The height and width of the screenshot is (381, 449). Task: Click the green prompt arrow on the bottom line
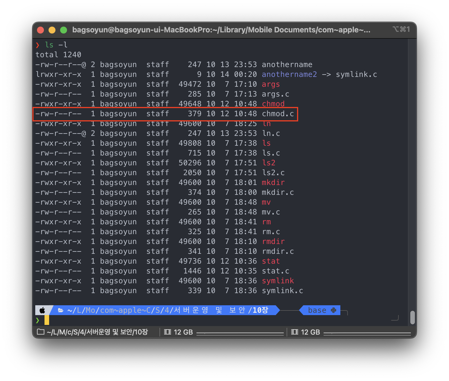38,320
